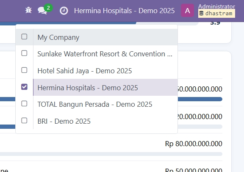Click the progress bar under Rp 80.000.000.000

(111, 154)
